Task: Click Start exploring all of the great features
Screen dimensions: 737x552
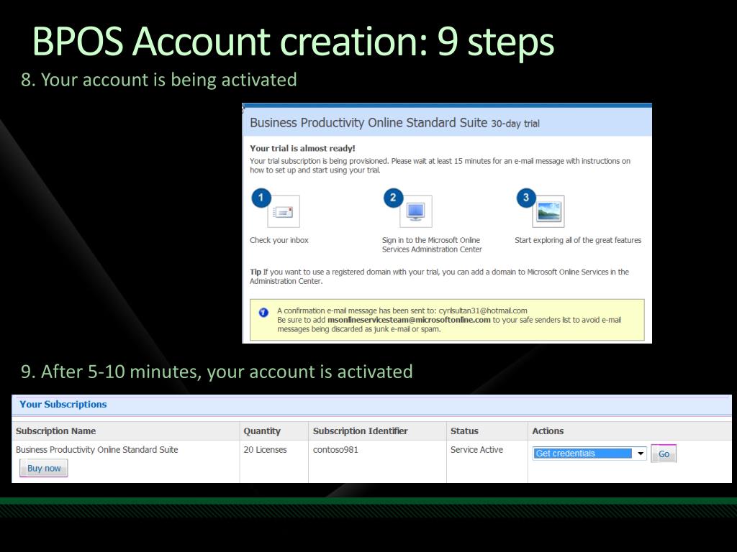Action: [578, 240]
